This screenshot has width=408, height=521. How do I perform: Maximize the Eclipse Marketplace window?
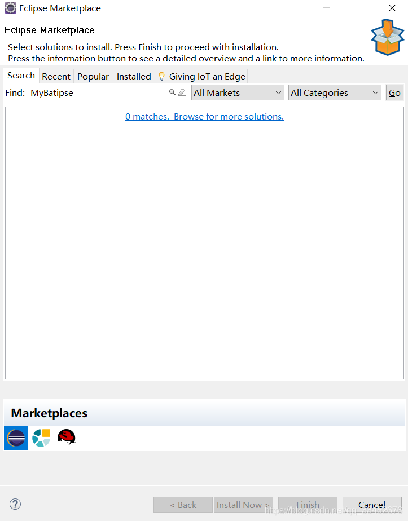tap(359, 8)
